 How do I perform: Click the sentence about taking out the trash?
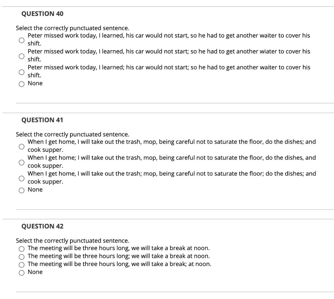click(x=172, y=142)
